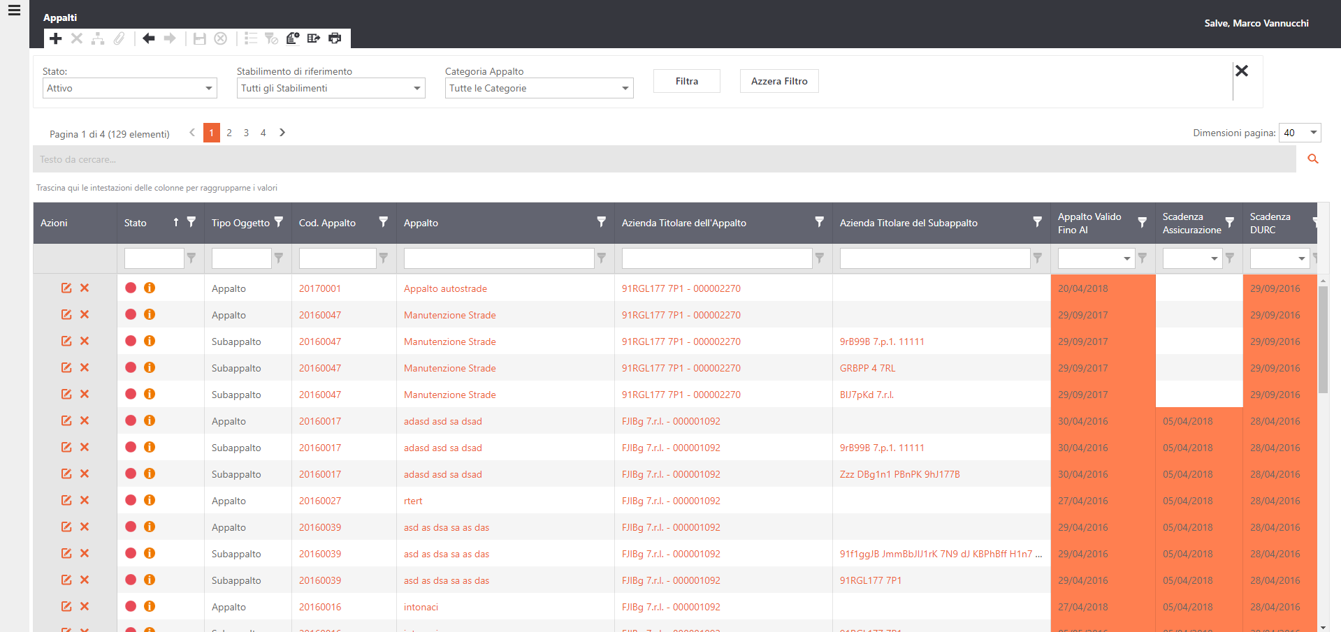The width and height of the screenshot is (1341, 632).
Task: Click the print toolbar icon
Action: click(335, 38)
